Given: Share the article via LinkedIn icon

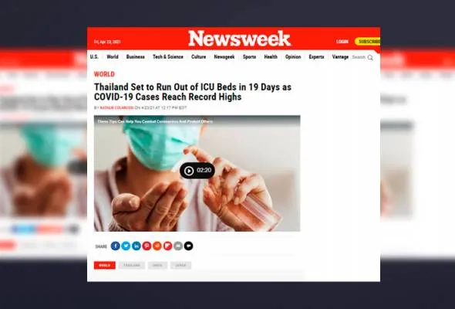Looking at the screenshot, I should (x=136, y=246).
